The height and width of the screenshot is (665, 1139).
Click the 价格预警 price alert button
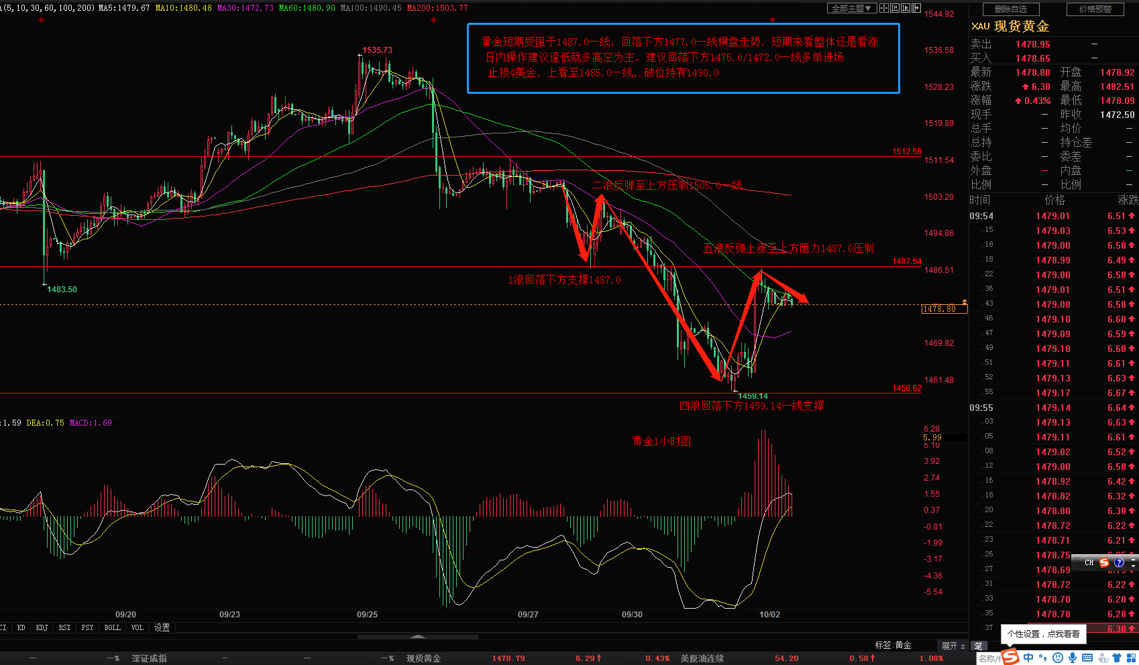(1095, 9)
